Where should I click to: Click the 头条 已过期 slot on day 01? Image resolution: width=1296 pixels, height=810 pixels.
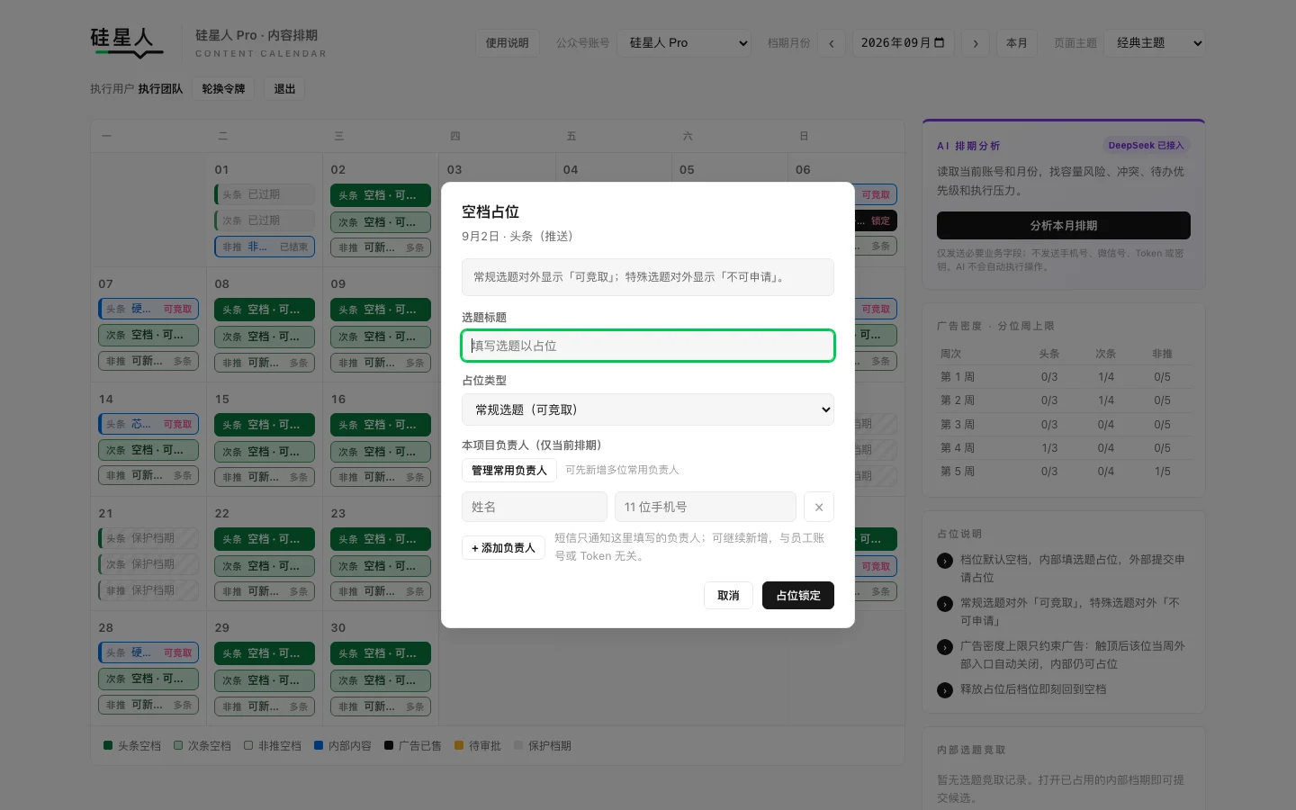click(x=265, y=194)
